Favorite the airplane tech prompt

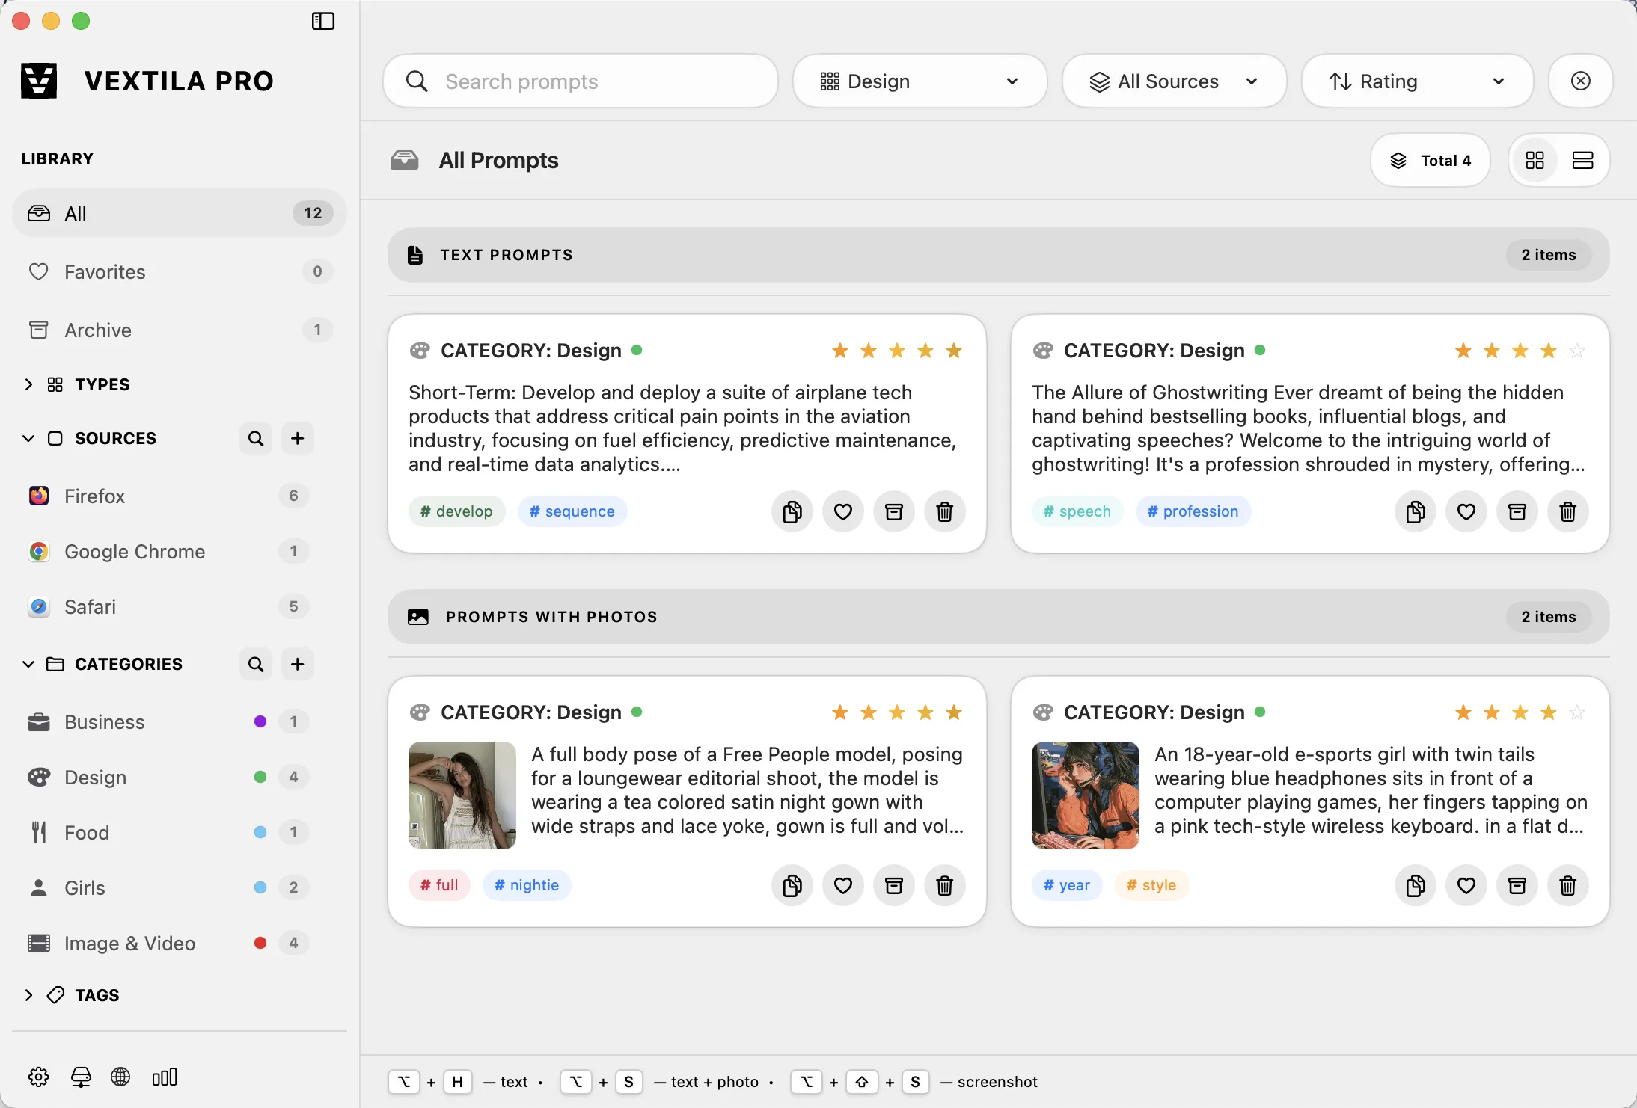(843, 511)
